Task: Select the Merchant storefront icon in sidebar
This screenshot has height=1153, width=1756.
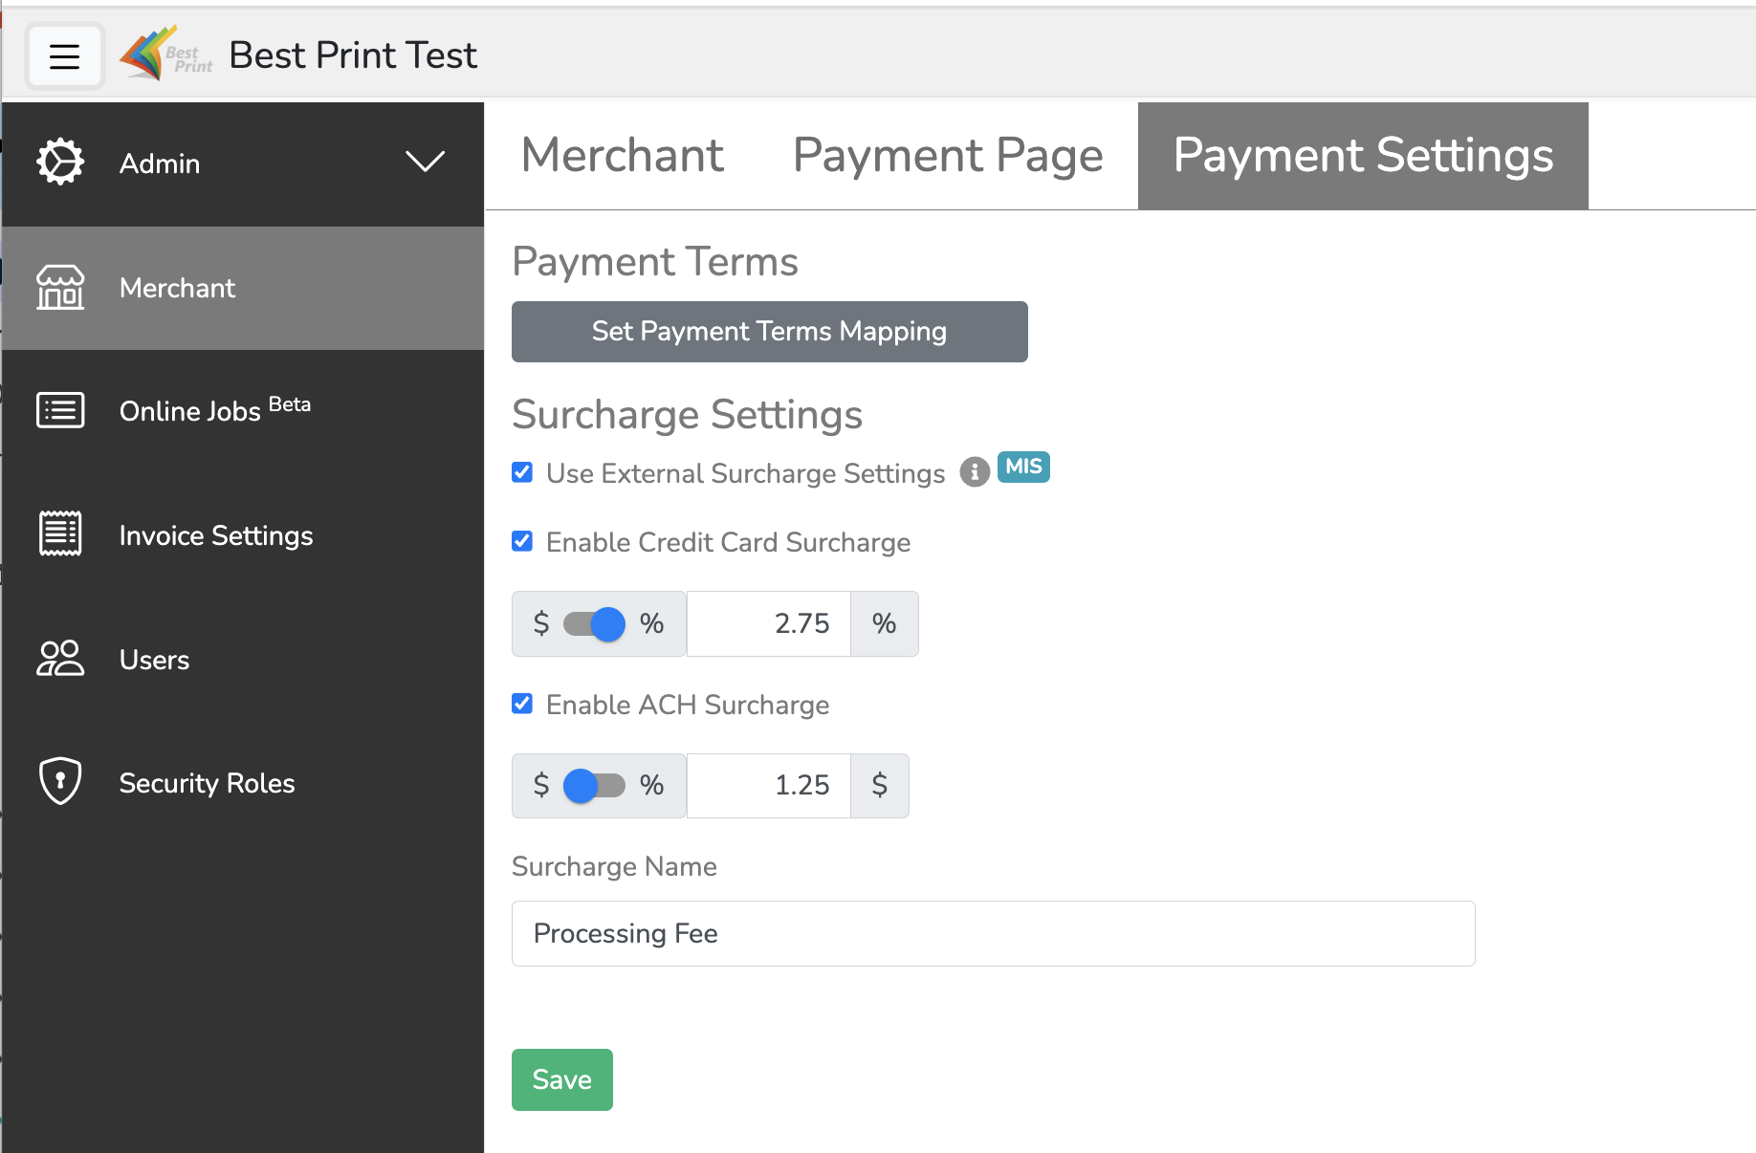Action: (x=59, y=287)
